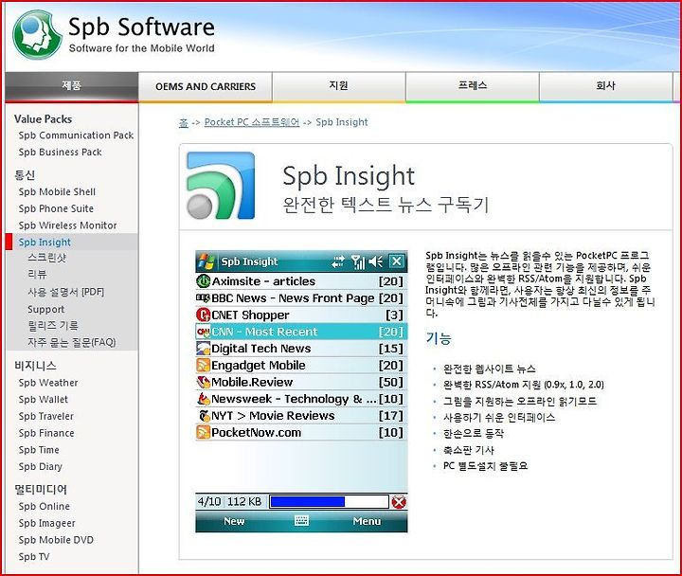This screenshot has width=682, height=576.
Task: Click the Digital Tech News feed icon
Action: pos(203,349)
